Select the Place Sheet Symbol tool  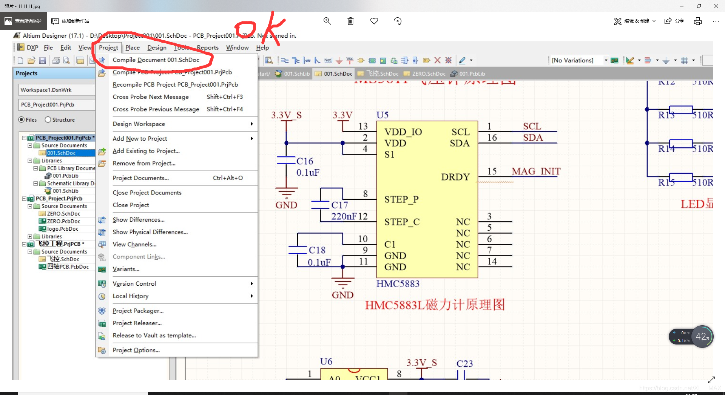[372, 60]
